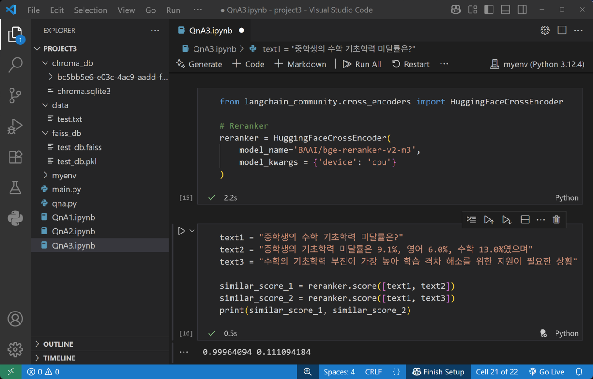Open the Testing flask view
Viewport: 593px width, 379px height.
(15, 187)
